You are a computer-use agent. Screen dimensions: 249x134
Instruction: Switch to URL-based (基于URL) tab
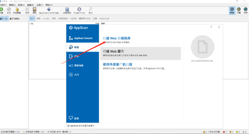pyautogui.click(x=4, y=19)
